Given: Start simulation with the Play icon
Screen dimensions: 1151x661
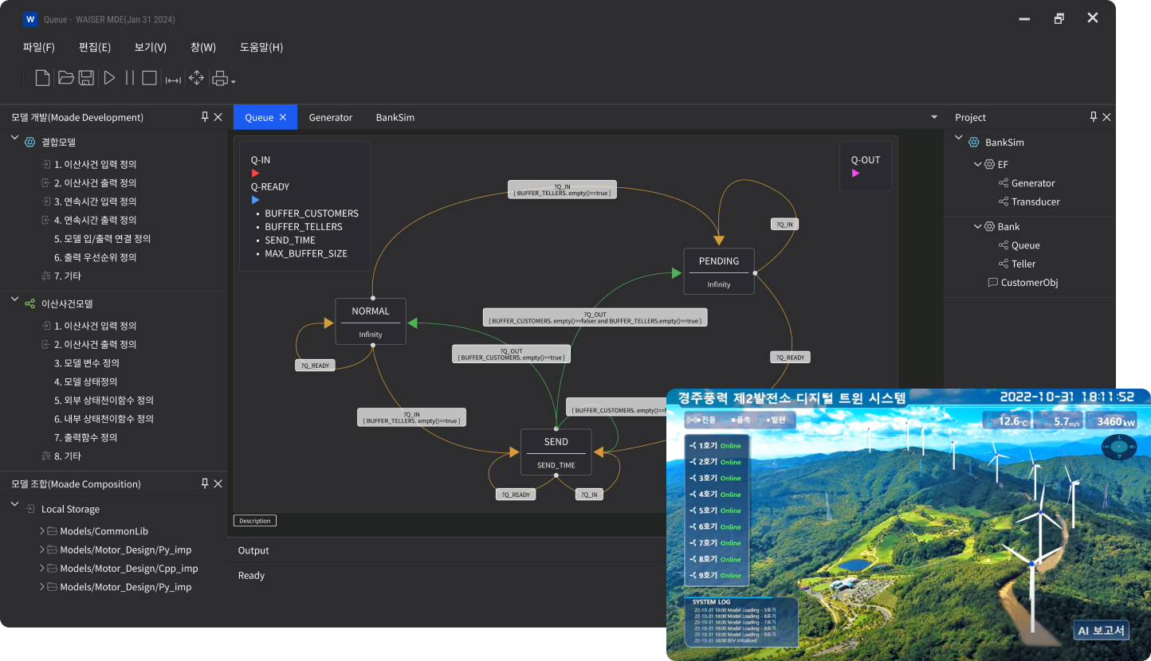Looking at the screenshot, I should click(109, 78).
